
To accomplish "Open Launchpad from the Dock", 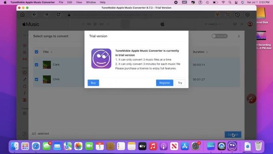I will (25, 146).
